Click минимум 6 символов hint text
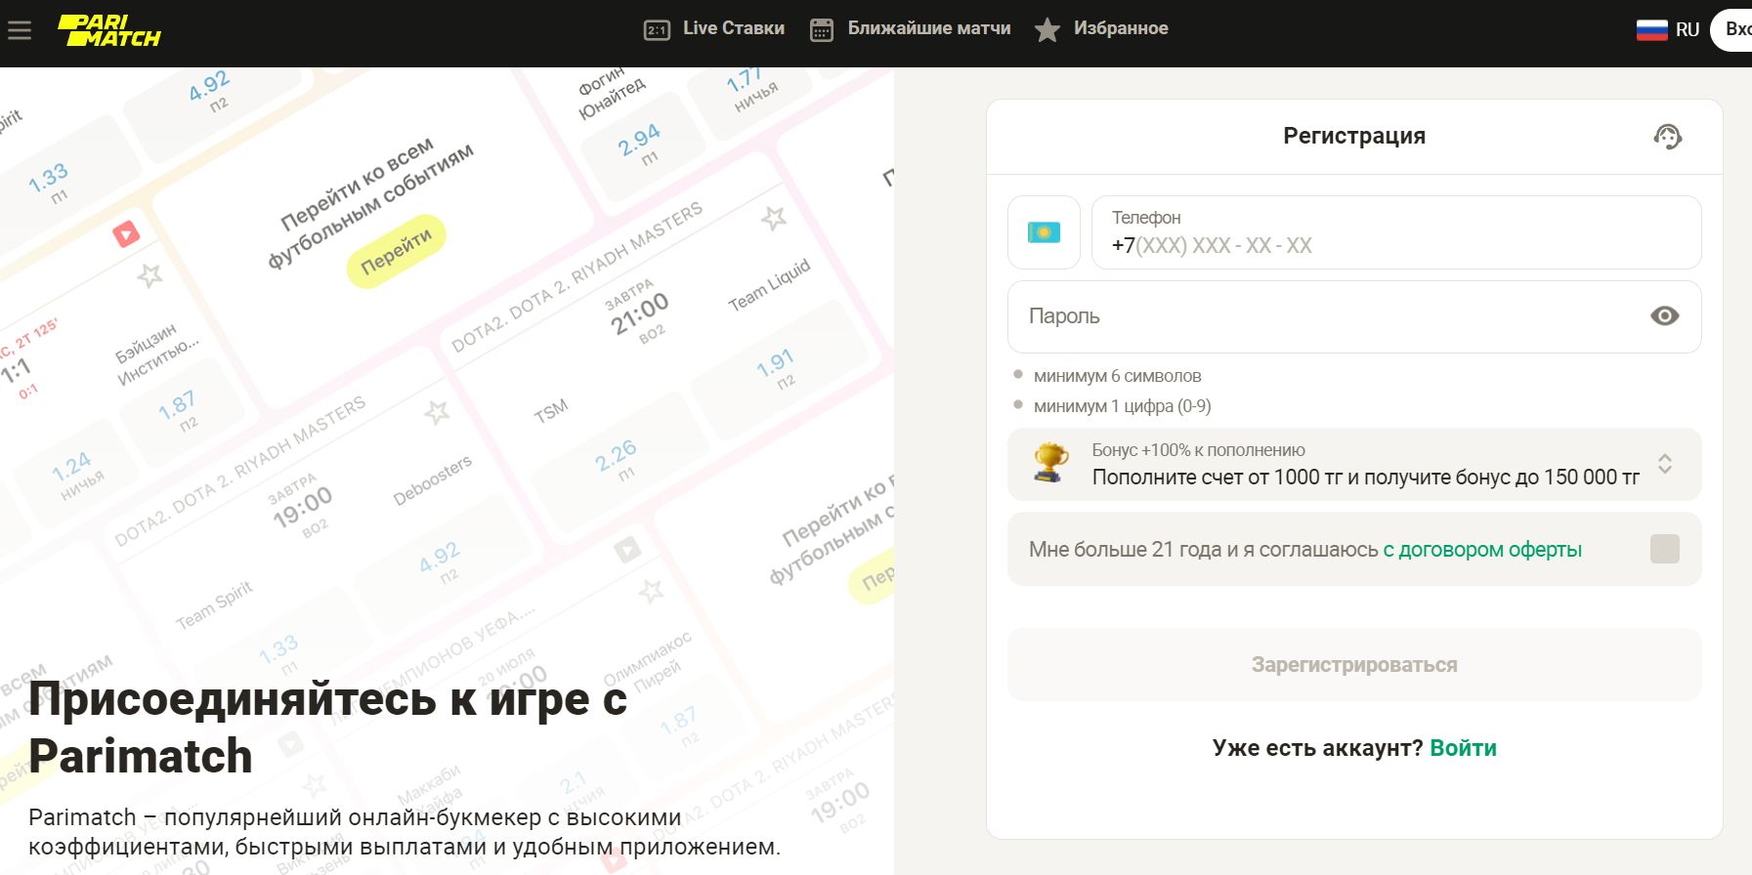Image resolution: width=1752 pixels, height=875 pixels. (x=1117, y=376)
